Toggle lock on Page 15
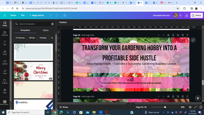 coord(173,35)
